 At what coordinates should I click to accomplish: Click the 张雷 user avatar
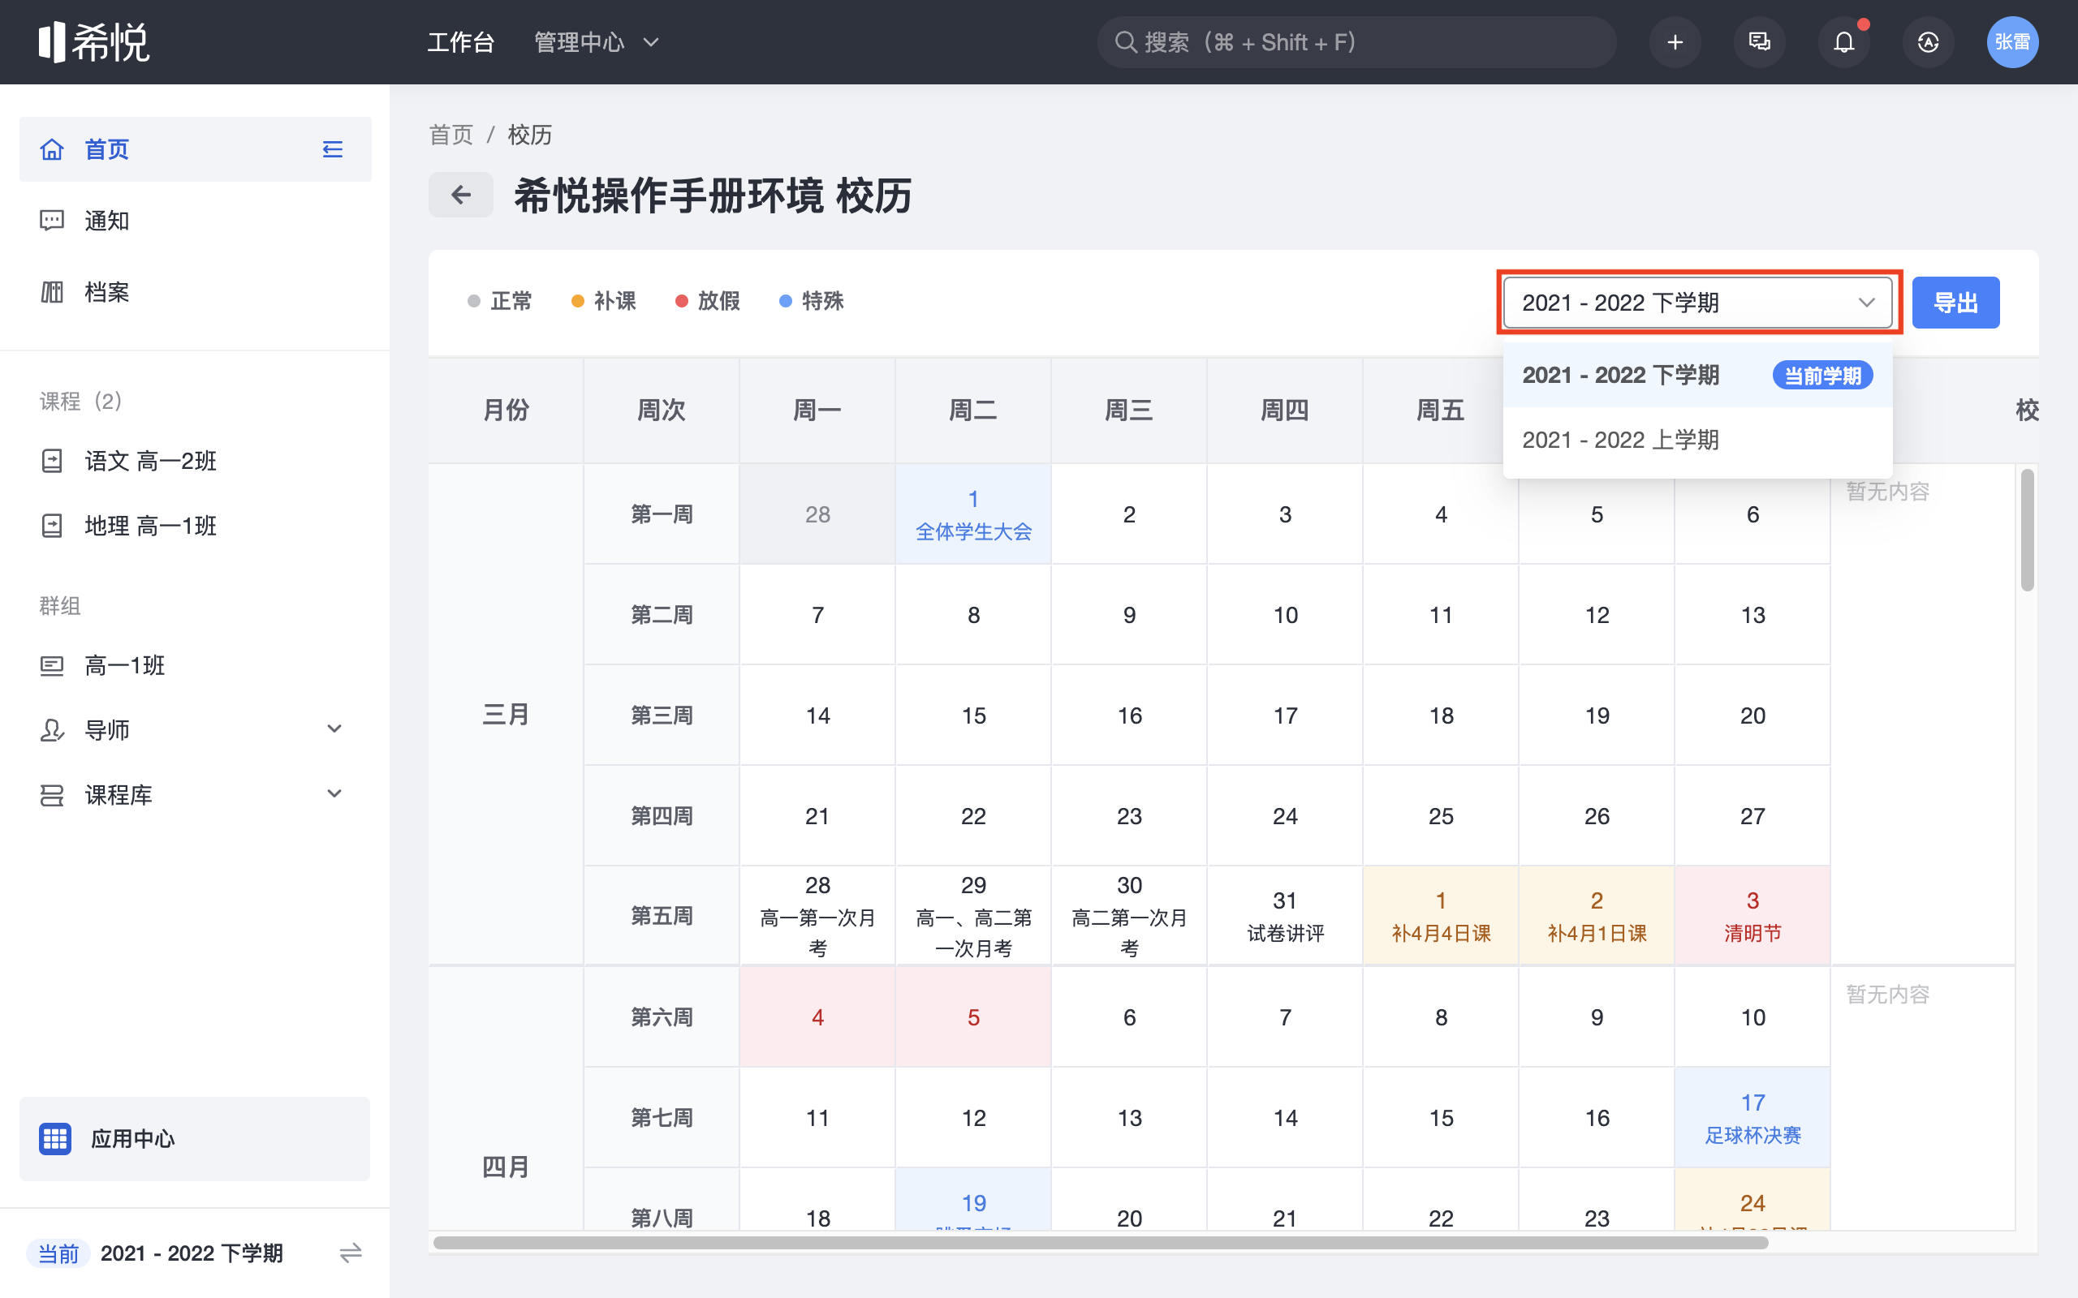tap(2012, 42)
